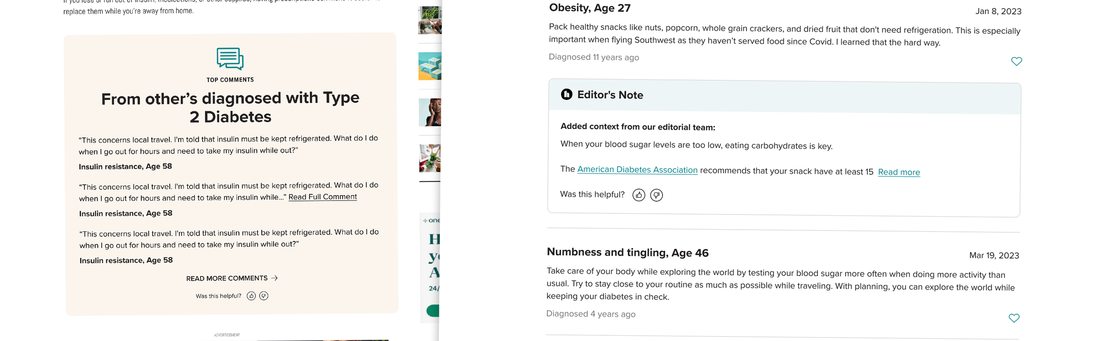The image size is (1094, 341).
Task: Click arrow beside Read More Comments
Action: click(274, 278)
